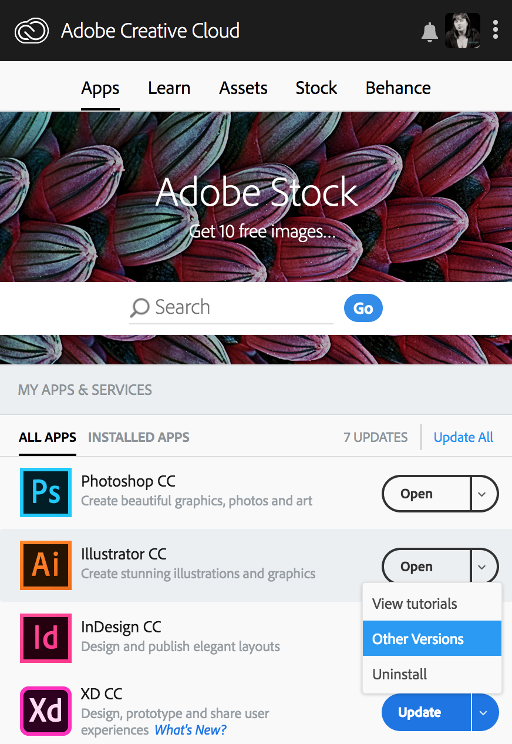Switch to the Learn tab
Screen dimensions: 512x744
(169, 88)
